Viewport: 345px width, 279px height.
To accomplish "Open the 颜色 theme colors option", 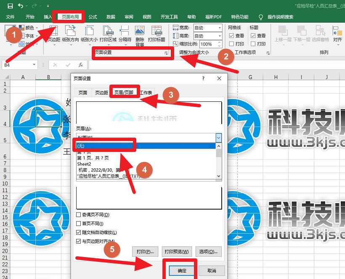I will pyautogui.click(x=28, y=28).
